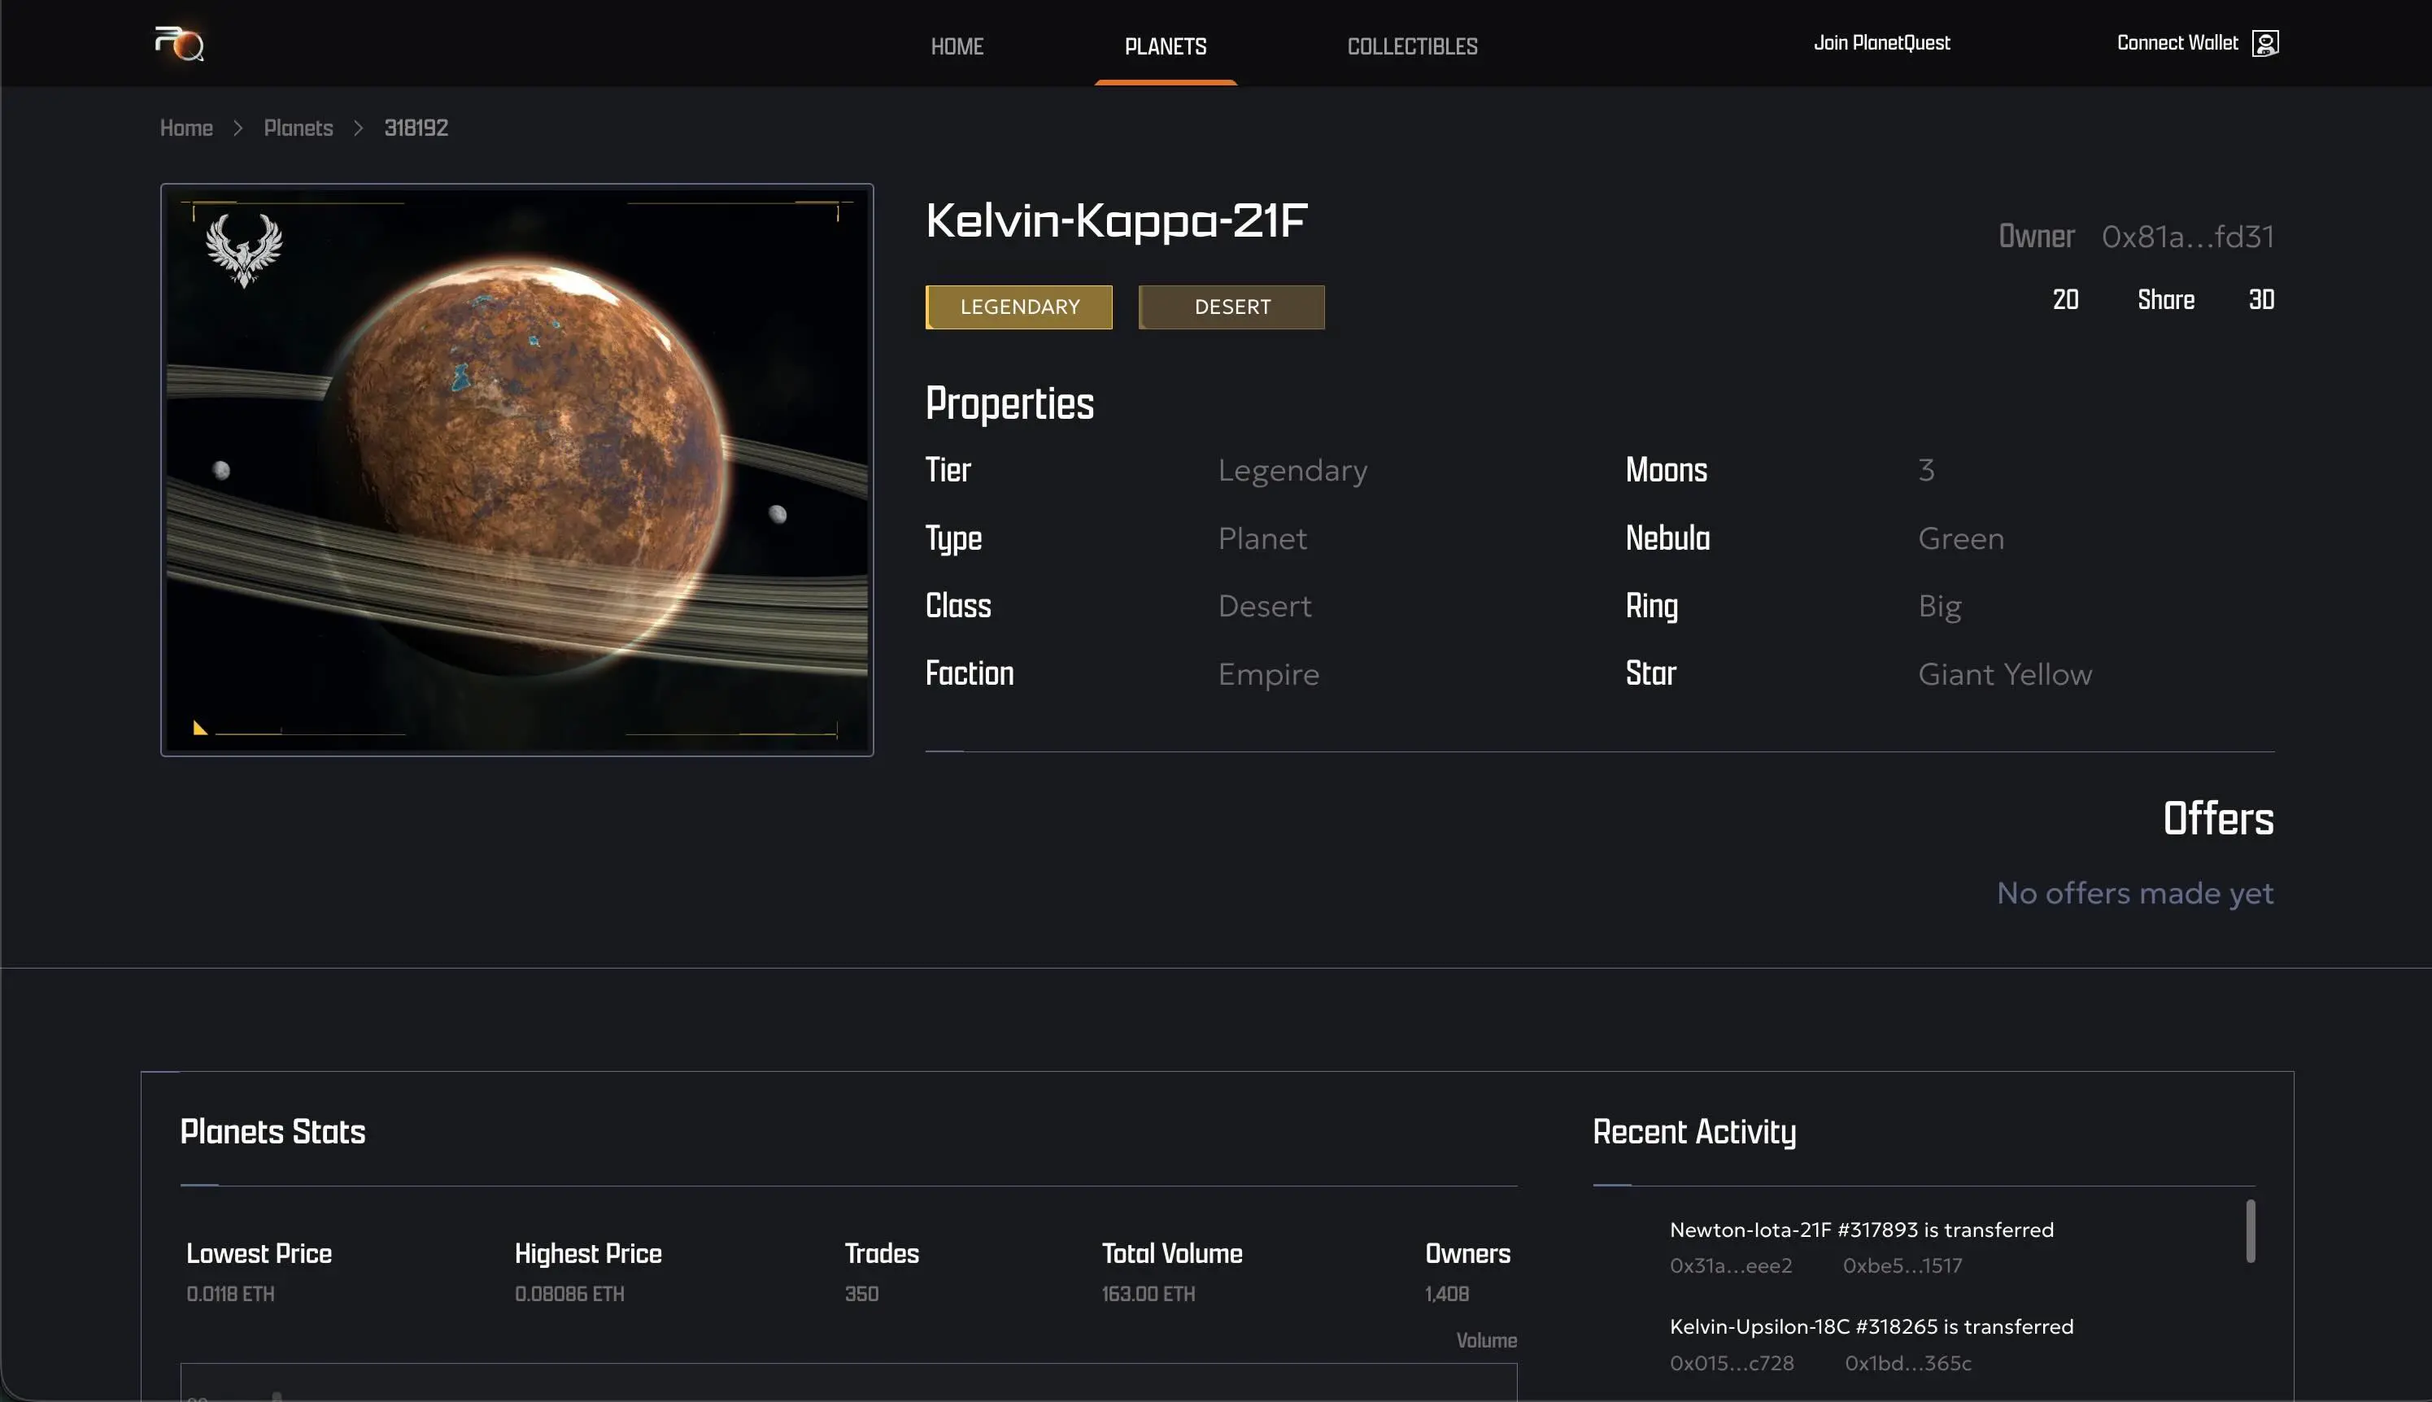
Task: Open Newton-Iota-21F #317893 transfer activity
Action: pos(1861,1230)
